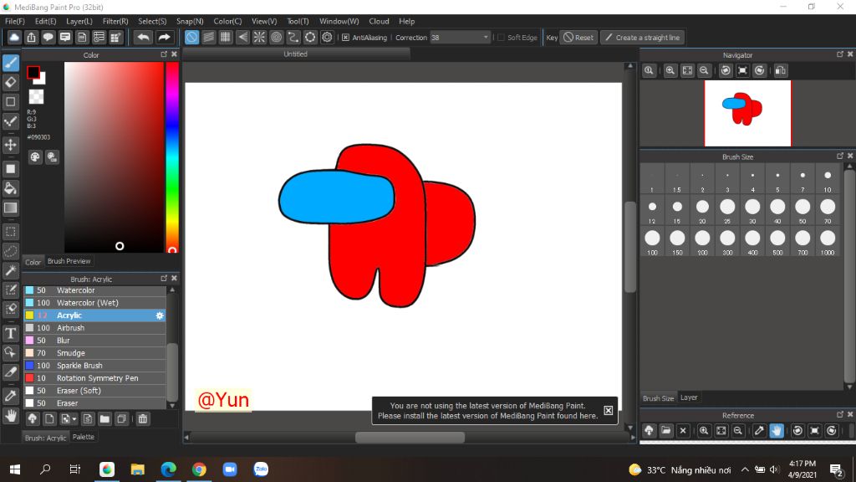Screen dimensions: 856x482
Task: Close the update notification message
Action: (x=609, y=410)
